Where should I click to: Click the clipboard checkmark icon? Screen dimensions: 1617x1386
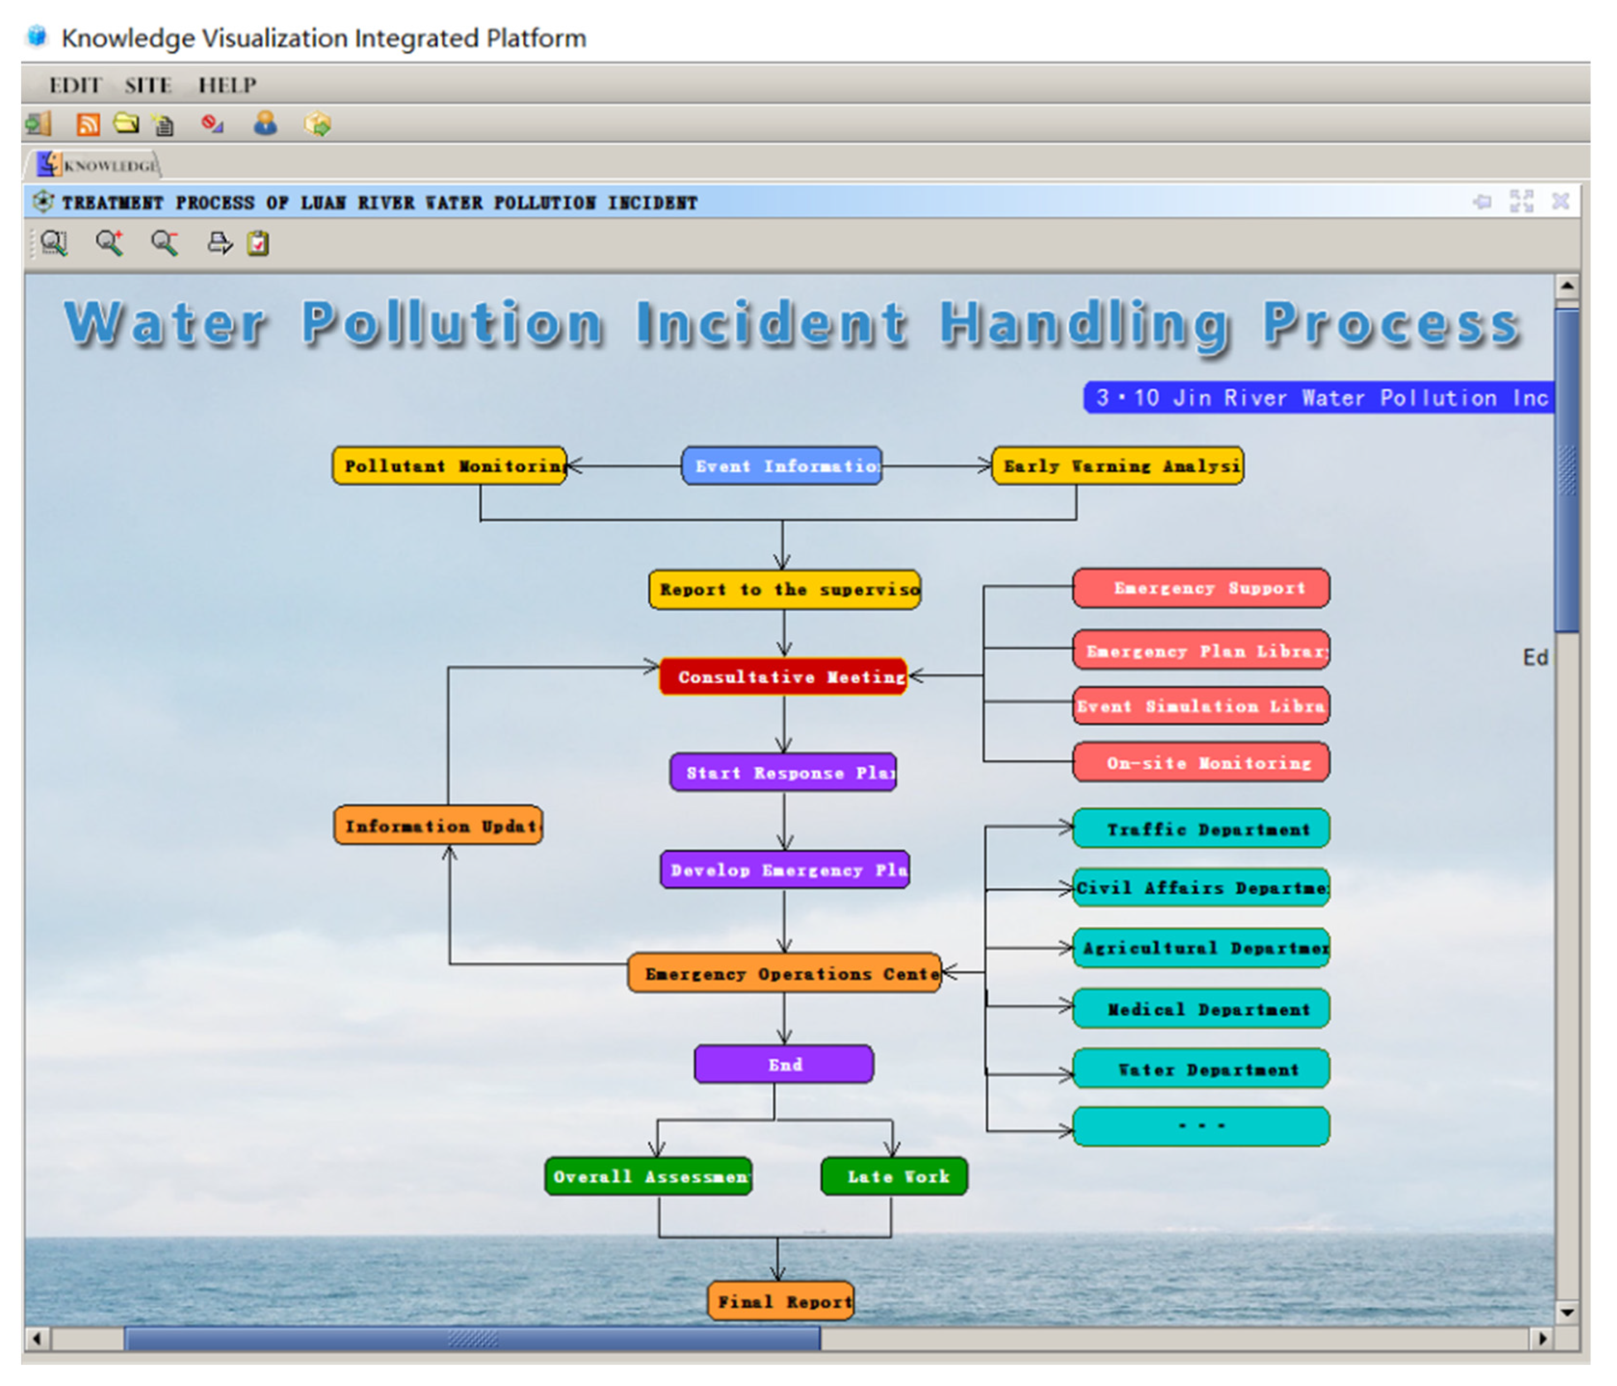258,243
